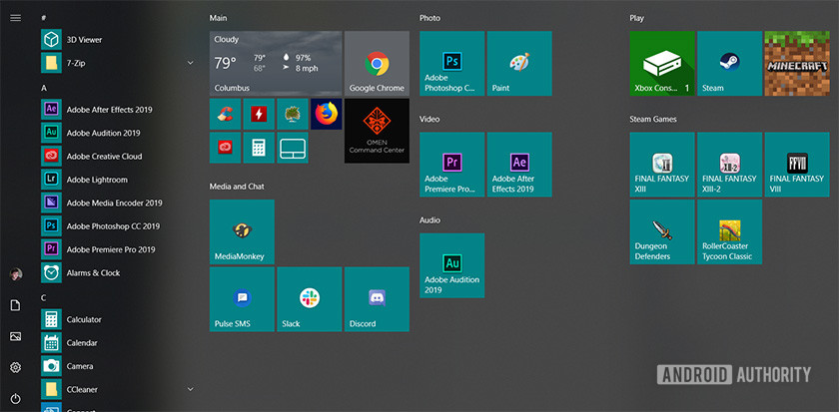
Task: Open the Minecraft tile
Action: 797,63
